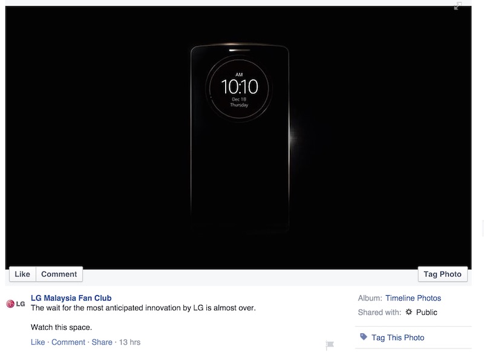Click the Like link below the post text
484x352 pixels.
click(x=38, y=342)
